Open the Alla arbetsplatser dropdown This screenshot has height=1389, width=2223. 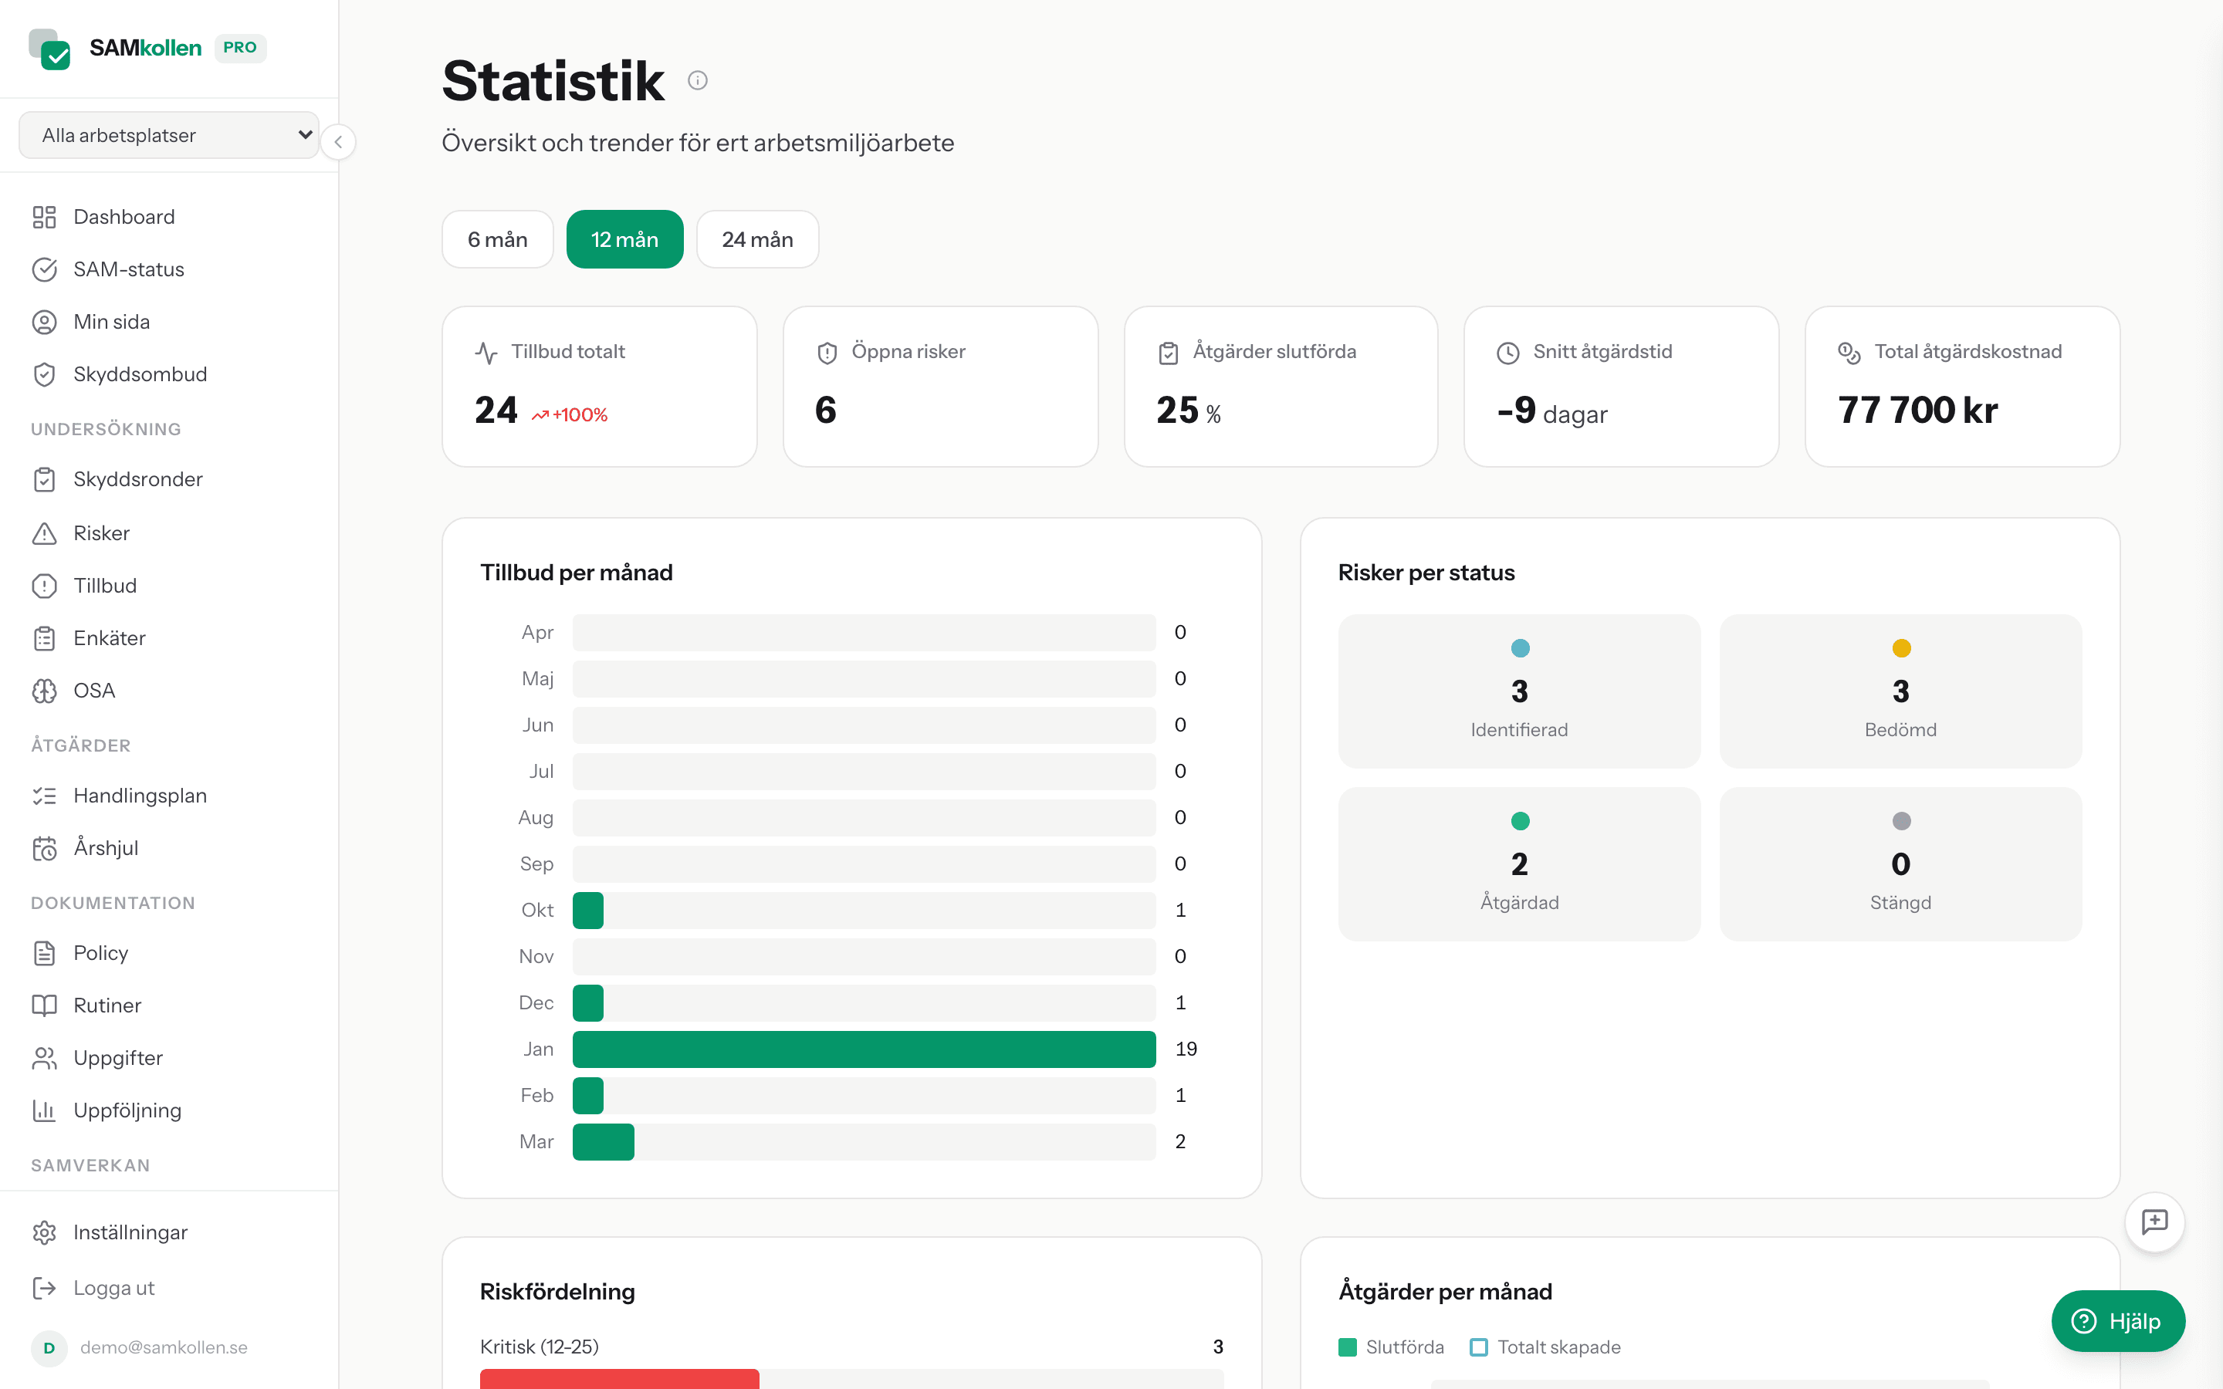[169, 134]
